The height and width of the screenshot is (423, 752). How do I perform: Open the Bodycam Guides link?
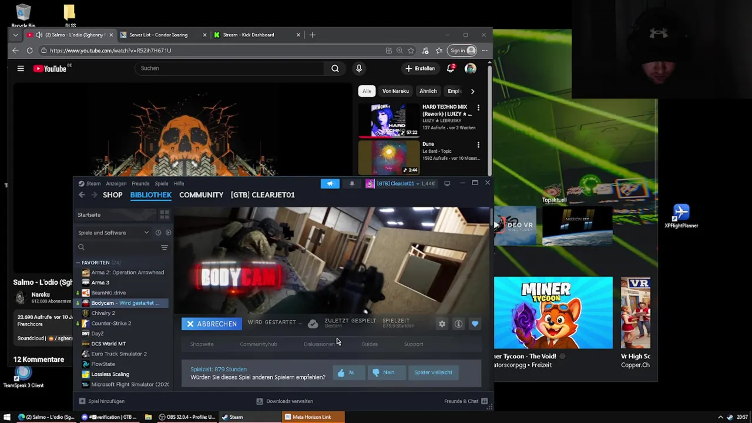pyautogui.click(x=370, y=344)
